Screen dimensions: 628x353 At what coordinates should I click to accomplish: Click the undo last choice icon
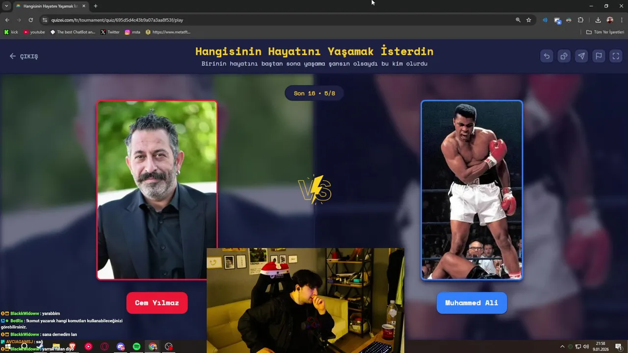coord(547,56)
